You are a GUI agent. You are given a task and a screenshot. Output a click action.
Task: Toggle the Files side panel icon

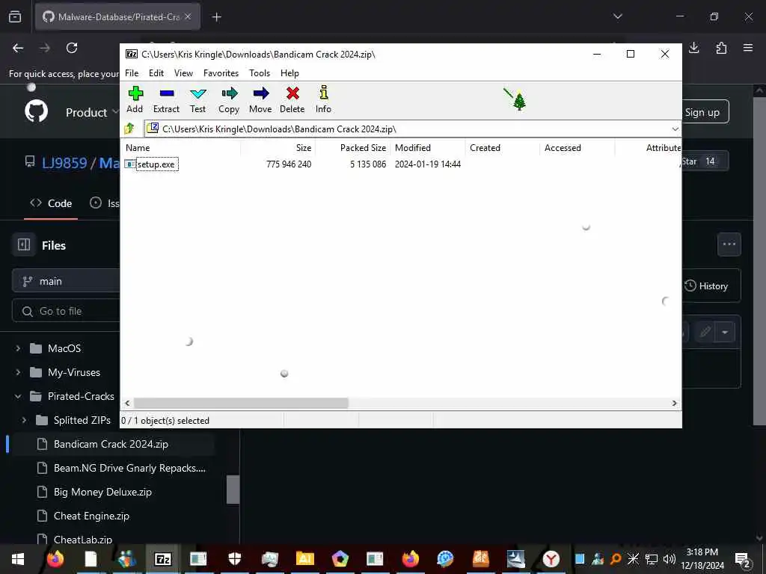coord(24,244)
